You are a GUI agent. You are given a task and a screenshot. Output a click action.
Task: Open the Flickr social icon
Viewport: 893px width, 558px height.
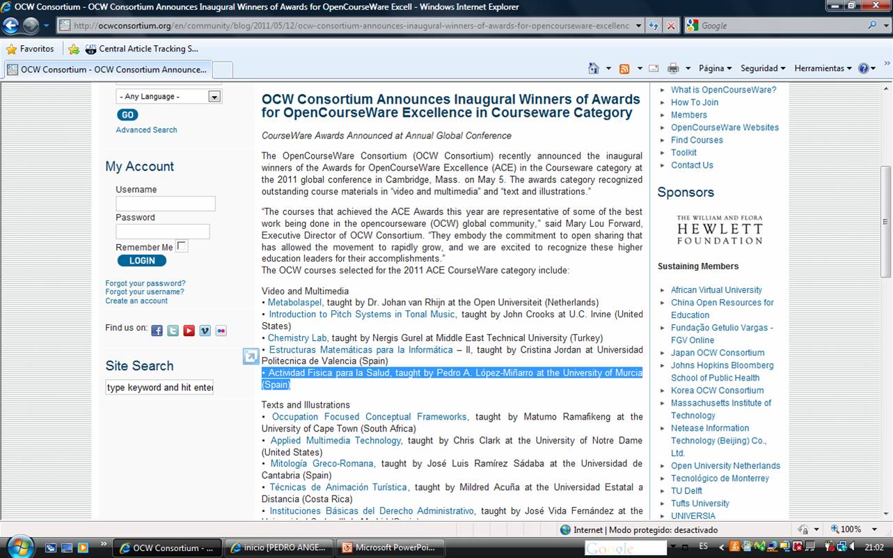tap(221, 330)
